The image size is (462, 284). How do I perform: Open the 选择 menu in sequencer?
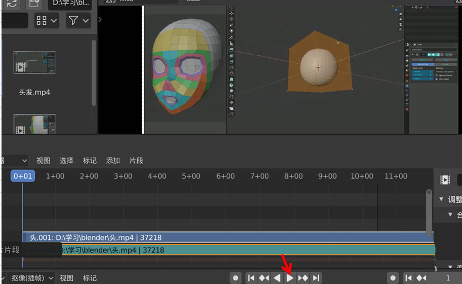66,160
